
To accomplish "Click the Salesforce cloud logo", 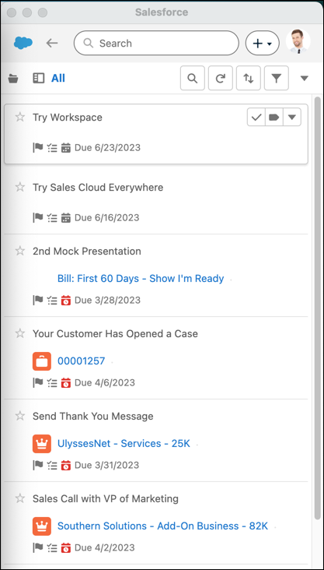I will [23, 43].
